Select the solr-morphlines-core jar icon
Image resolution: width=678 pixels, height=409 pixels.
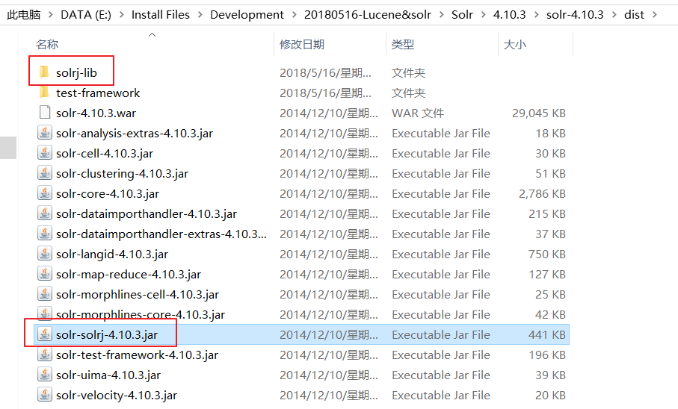(45, 314)
